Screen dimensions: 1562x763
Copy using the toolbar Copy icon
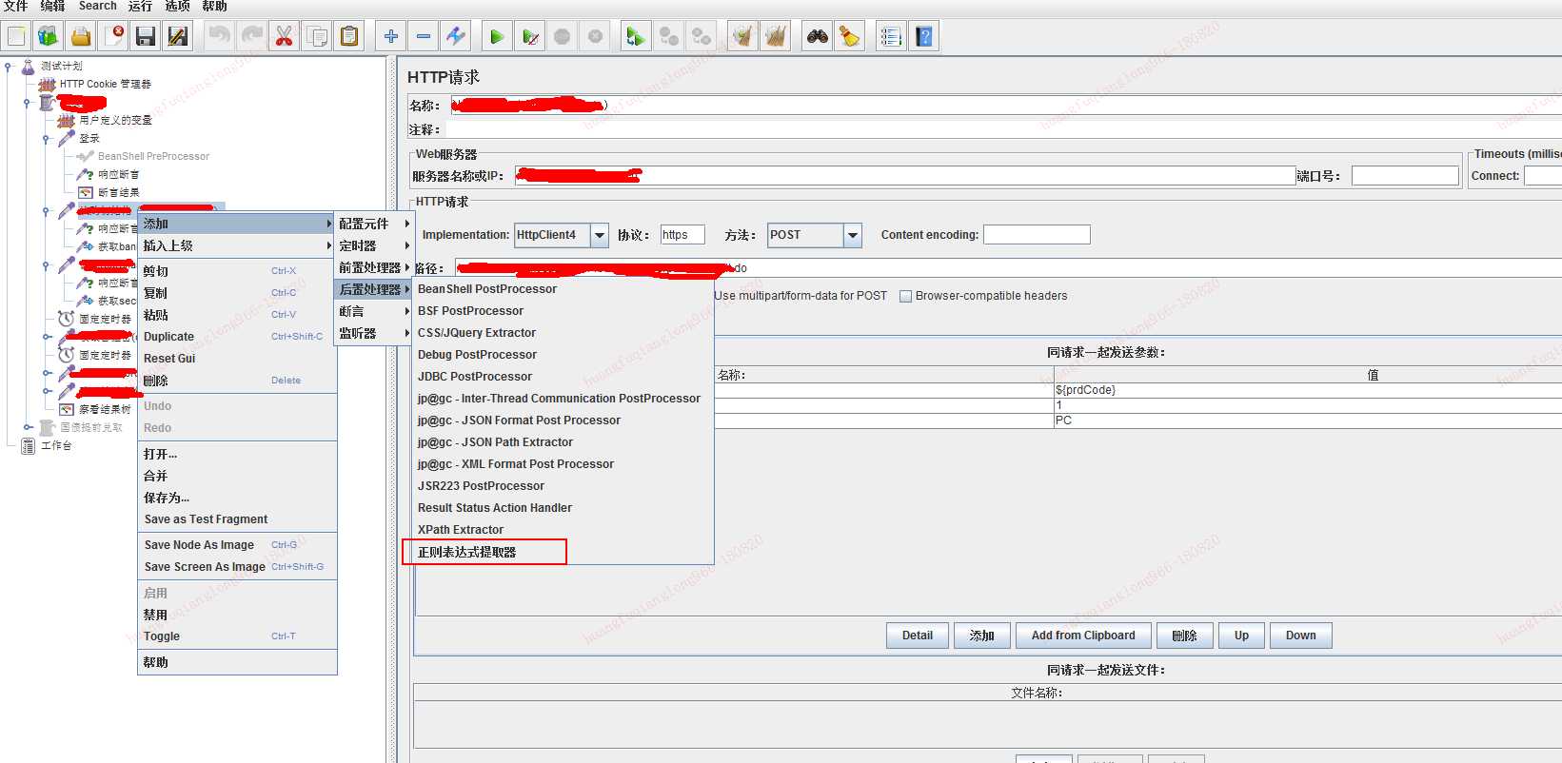coord(316,36)
